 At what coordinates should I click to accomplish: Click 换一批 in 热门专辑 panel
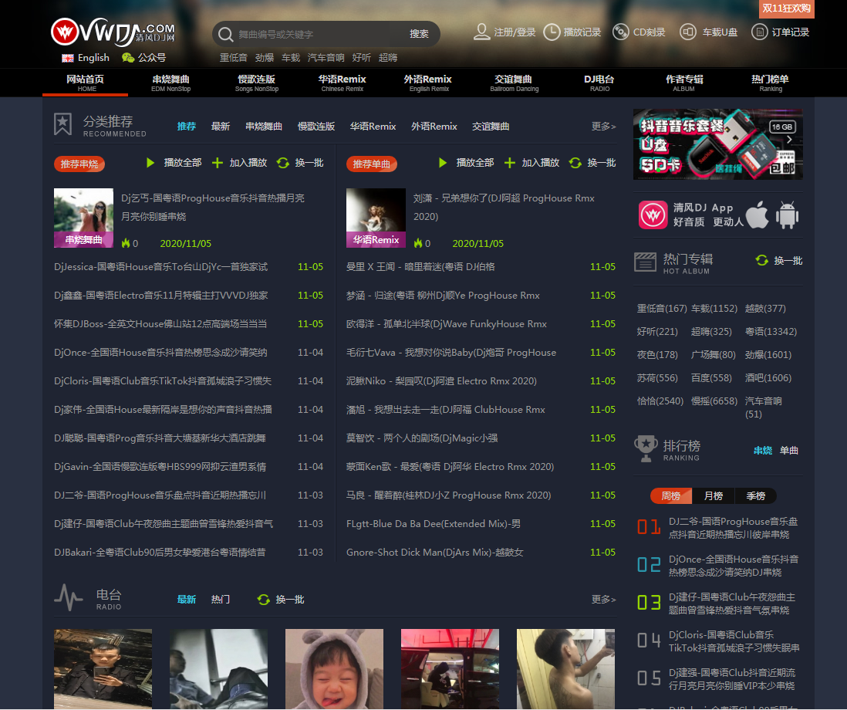tap(779, 261)
